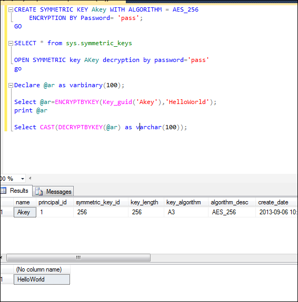This screenshot has width=298, height=302.
Task: Click the name column header
Action: coord(25,202)
